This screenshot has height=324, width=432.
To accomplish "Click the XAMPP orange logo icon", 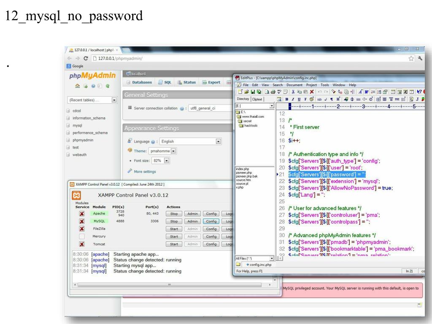I will tap(76, 195).
